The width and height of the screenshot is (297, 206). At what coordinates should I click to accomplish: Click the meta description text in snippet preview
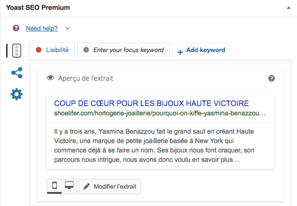point(154,145)
